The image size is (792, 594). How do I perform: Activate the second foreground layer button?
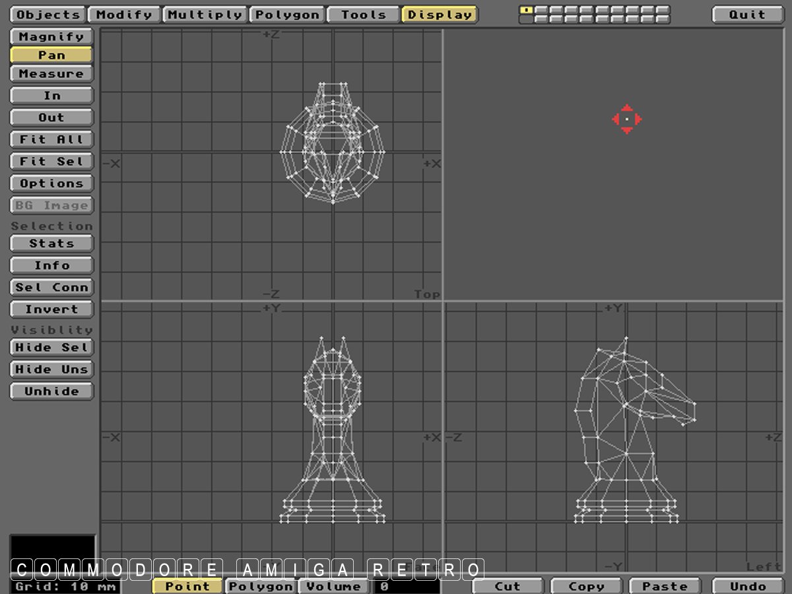tap(541, 10)
